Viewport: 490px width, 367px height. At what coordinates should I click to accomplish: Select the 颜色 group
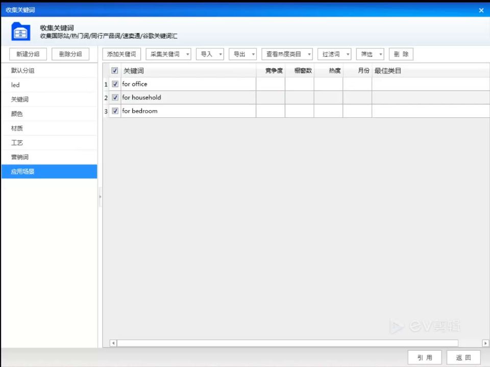click(50, 114)
